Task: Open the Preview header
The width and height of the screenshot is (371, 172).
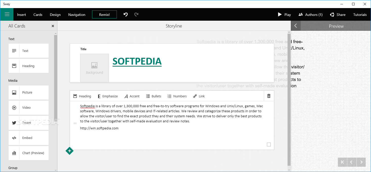Action: 336,26
